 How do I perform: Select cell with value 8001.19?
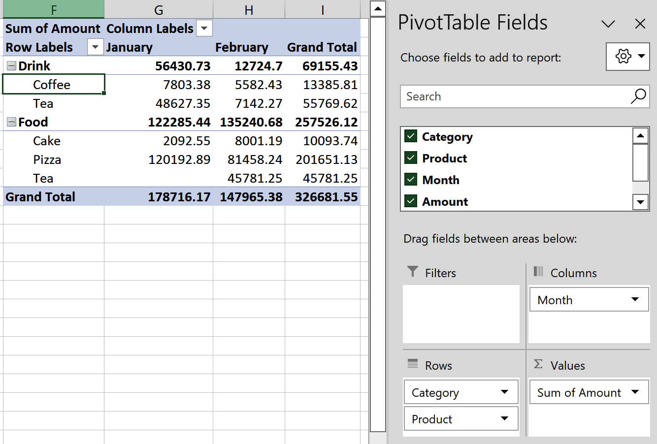[x=249, y=141]
